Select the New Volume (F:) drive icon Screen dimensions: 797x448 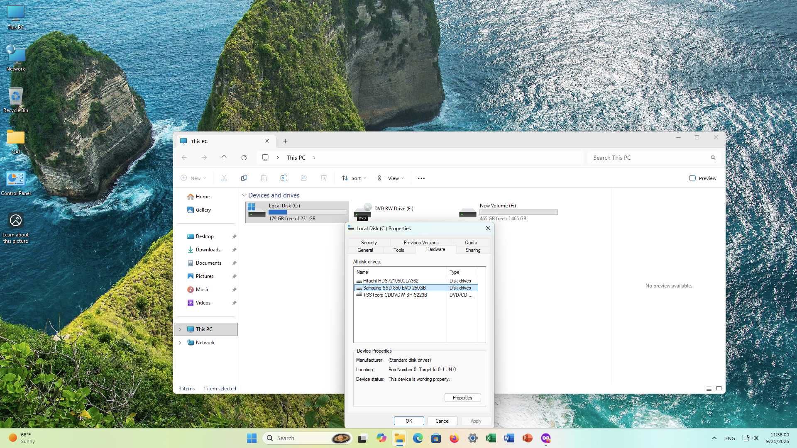click(x=468, y=212)
